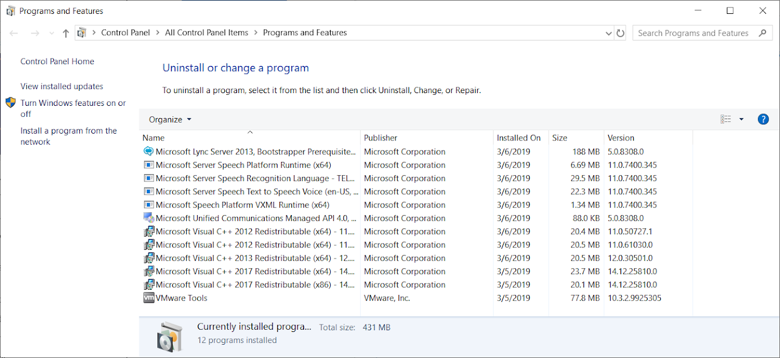Click the Programs and Features title bar icon
This screenshot has height=358, width=780.
10,11
